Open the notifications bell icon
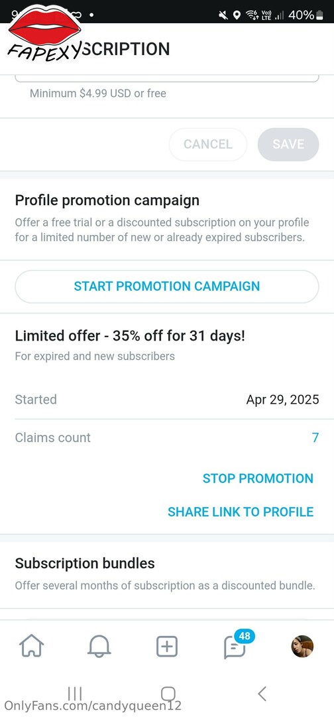334x717 pixels. tap(99, 647)
